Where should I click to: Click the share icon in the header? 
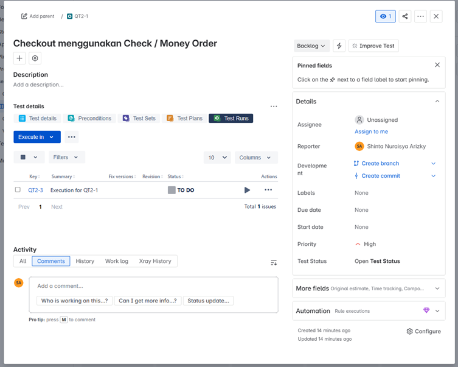click(405, 16)
